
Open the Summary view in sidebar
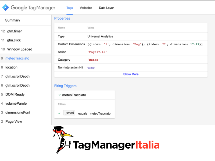(x=13, y=20)
